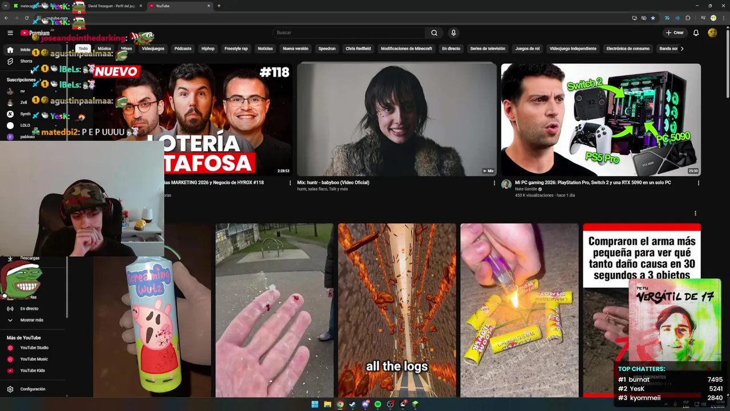The image size is (730, 411).
Task: Select the Speedrun chip
Action: pos(327,49)
